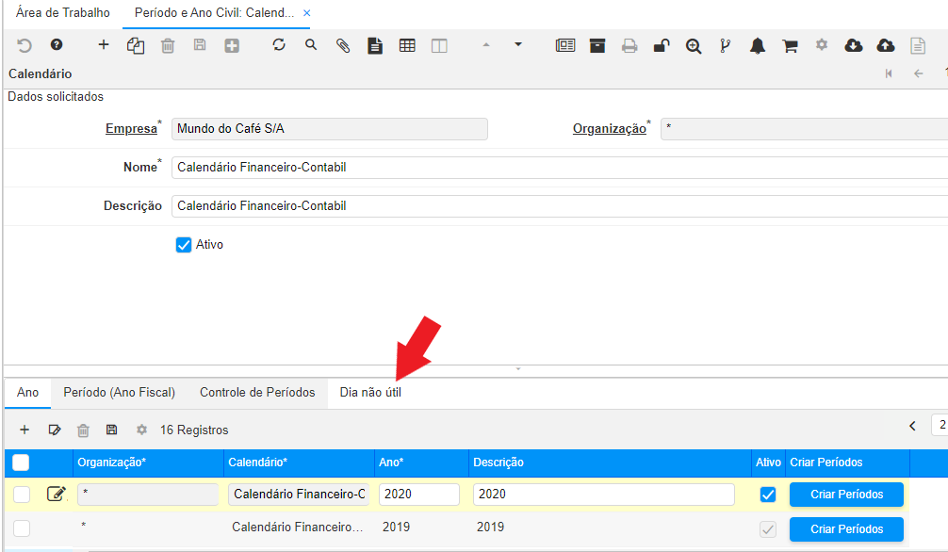Viewport: 948px width, 552px height.
Task: Go to previous page in grid paging
Action: [912, 426]
